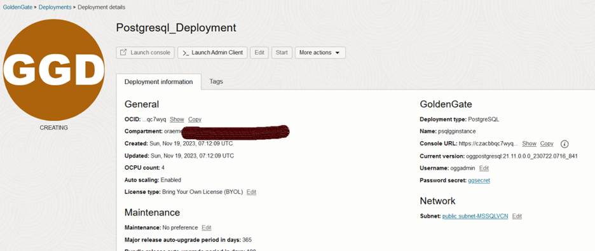
Task: Open the public subnet-MSSQLVCN link
Action: [475, 216]
